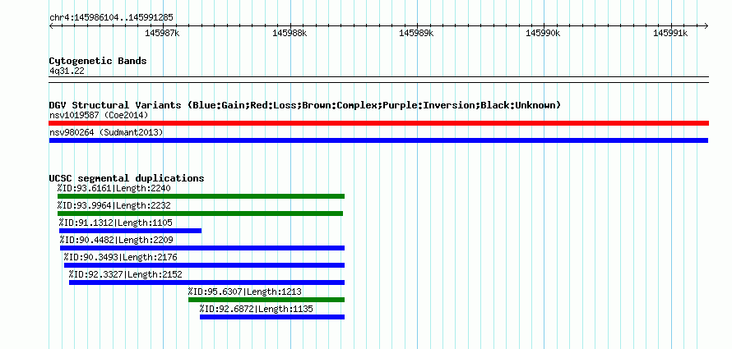Click the %ID:93.6161|Length:2240 label
Screen dimensions: 732x349
pos(114,188)
